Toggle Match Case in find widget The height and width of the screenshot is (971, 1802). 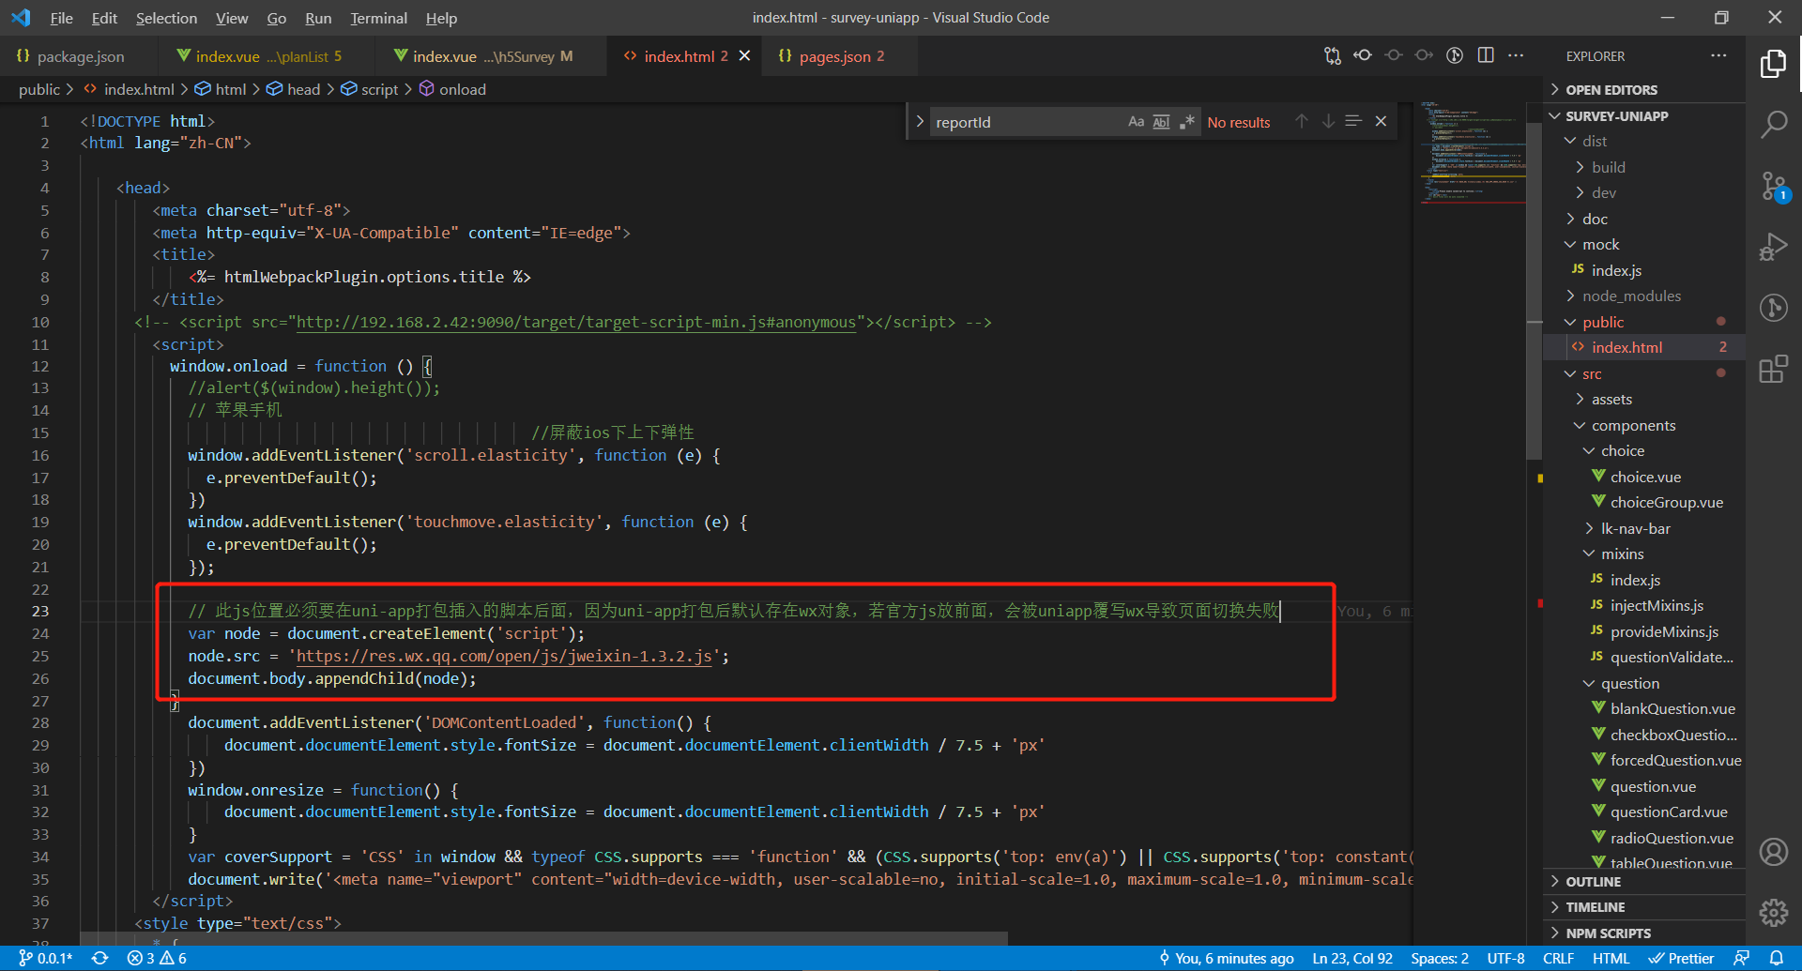(x=1136, y=122)
